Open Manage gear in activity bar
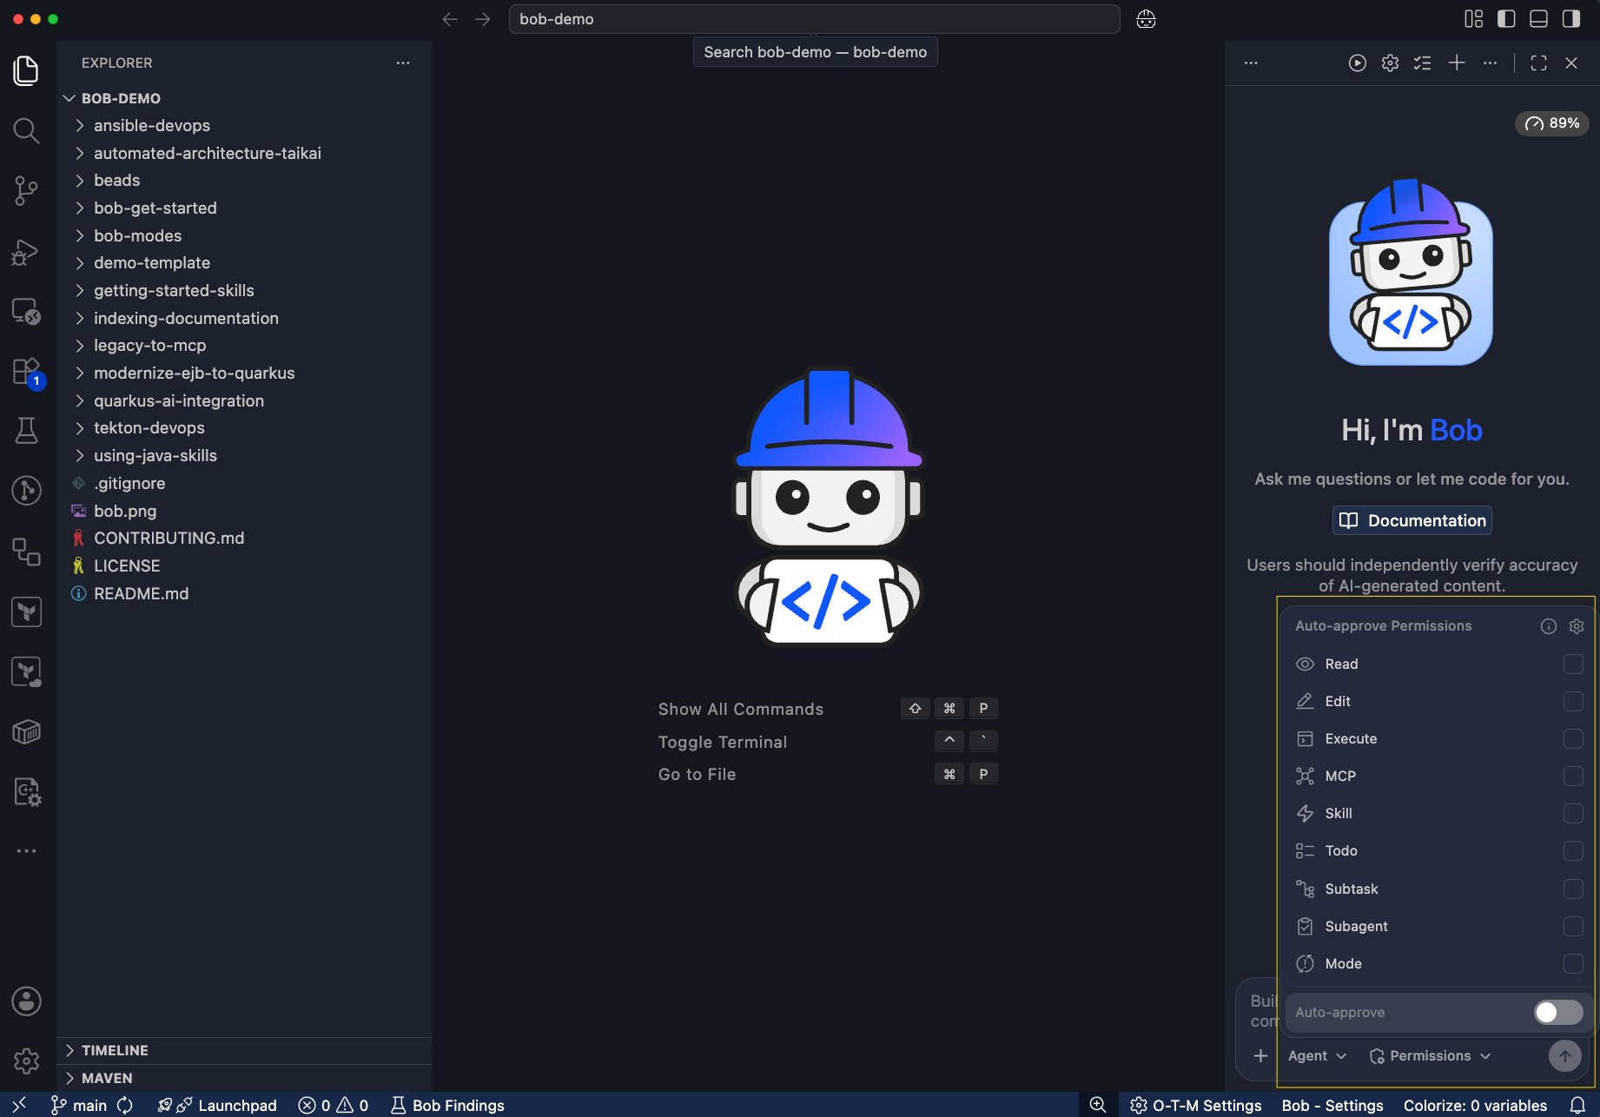 (x=27, y=1061)
